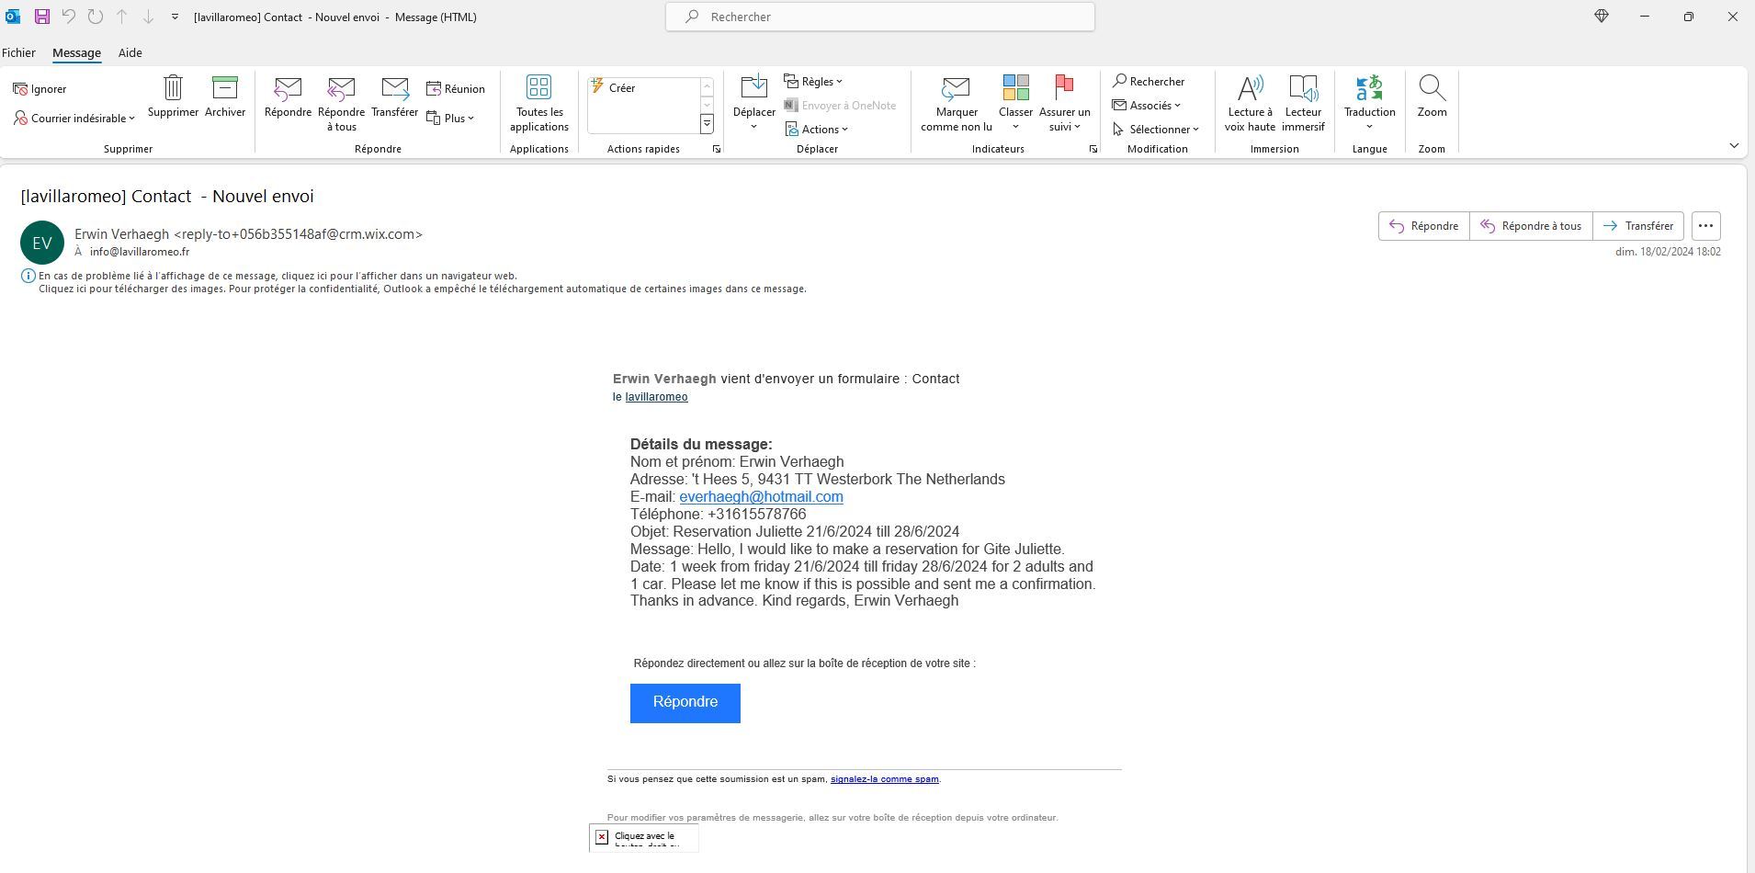Click the Save icon in title bar

(x=42, y=17)
